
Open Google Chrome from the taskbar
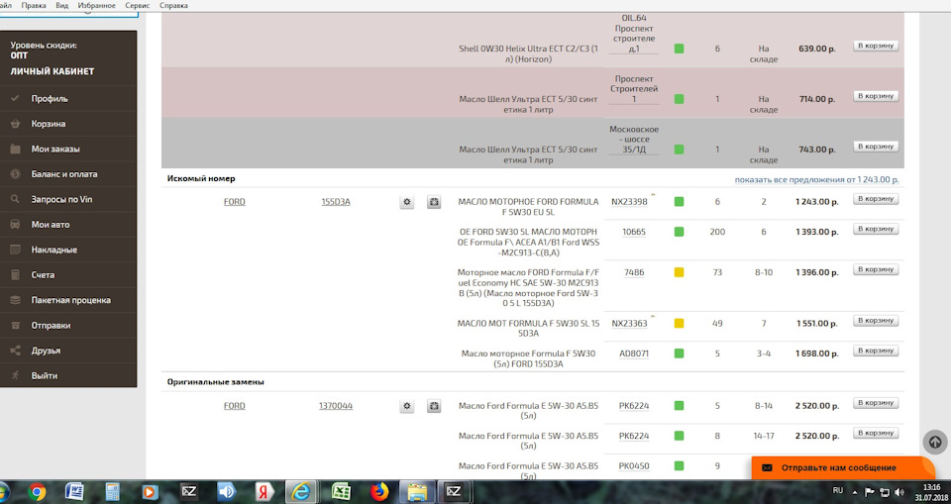(37, 492)
